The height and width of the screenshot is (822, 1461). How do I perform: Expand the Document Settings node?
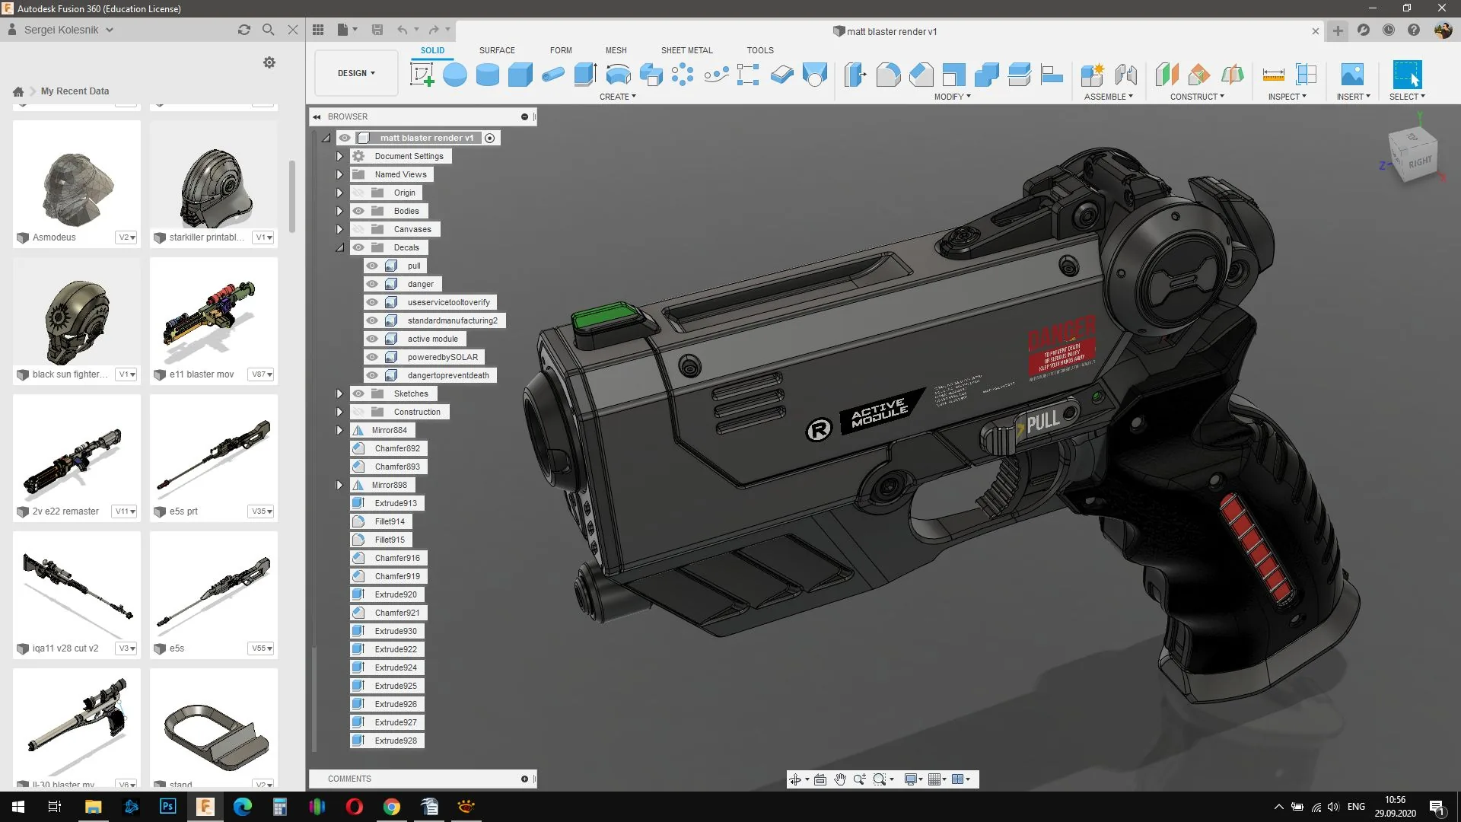pyautogui.click(x=339, y=156)
